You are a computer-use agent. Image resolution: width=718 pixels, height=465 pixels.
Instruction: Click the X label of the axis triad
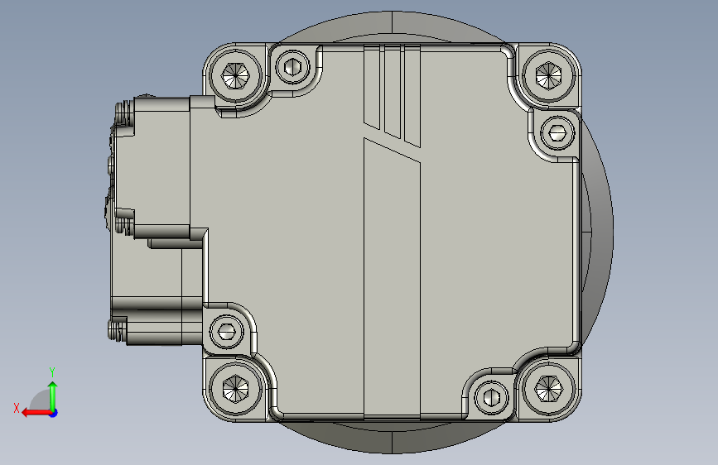click(x=17, y=408)
